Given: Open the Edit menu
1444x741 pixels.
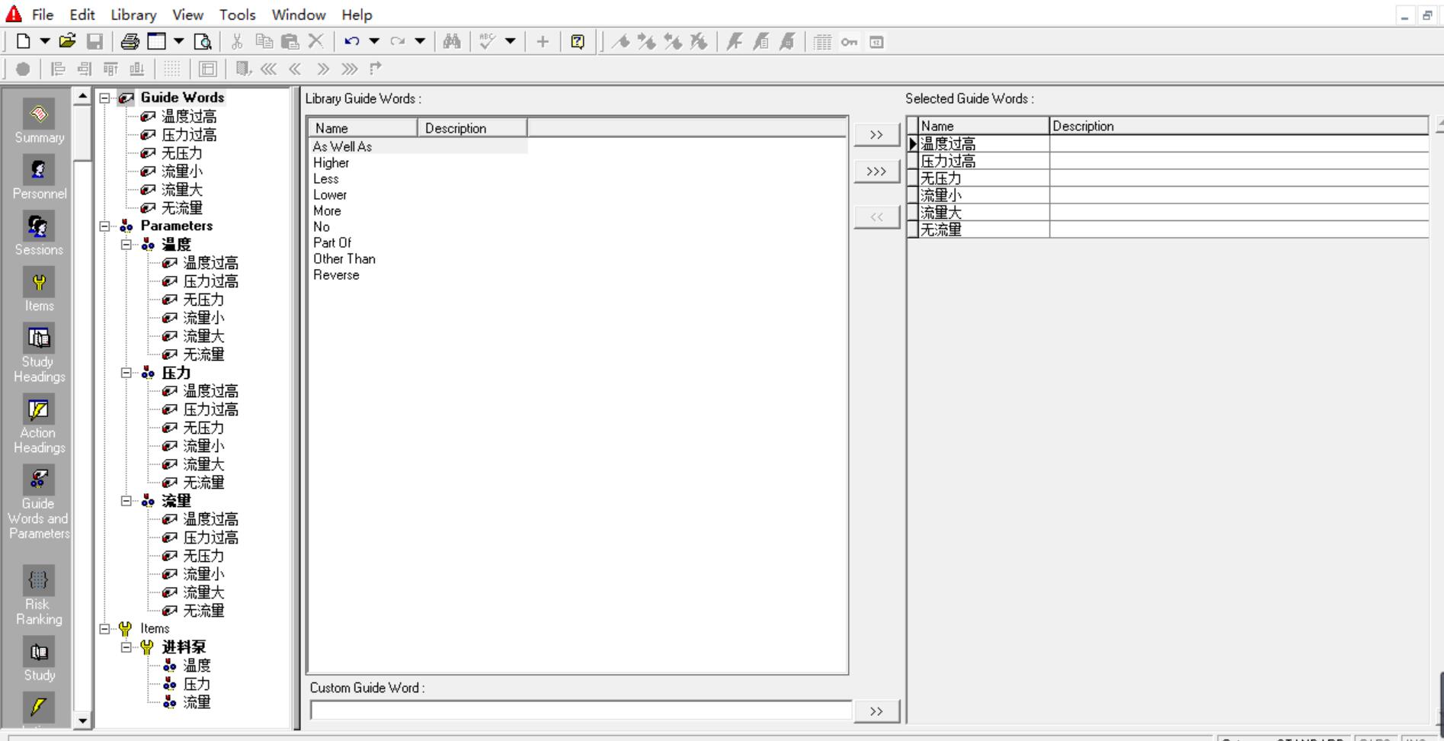Looking at the screenshot, I should coord(82,14).
